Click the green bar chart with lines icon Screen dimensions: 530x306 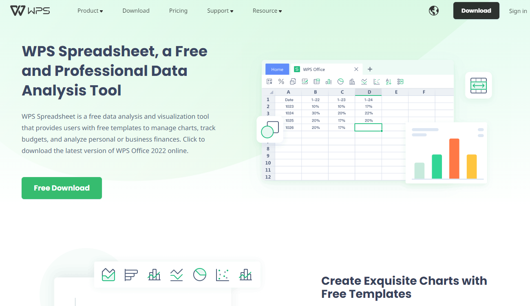tap(329, 82)
